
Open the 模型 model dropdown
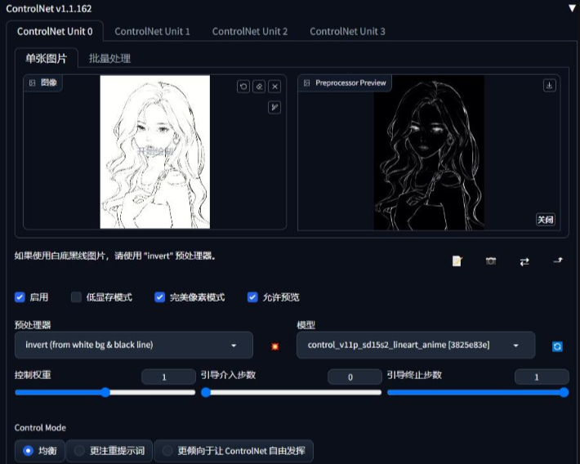click(416, 346)
